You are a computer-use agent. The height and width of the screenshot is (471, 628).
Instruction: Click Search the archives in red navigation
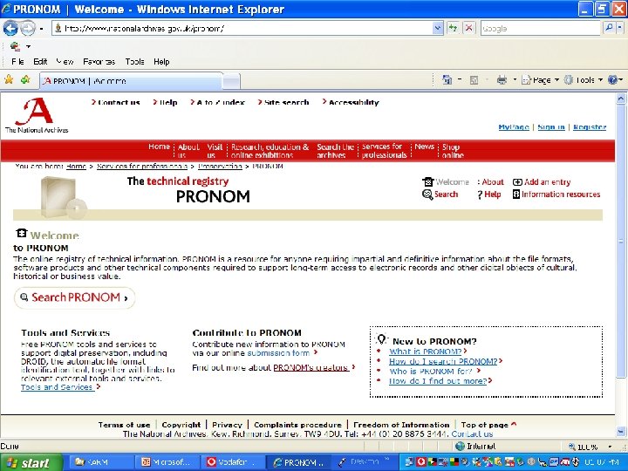(x=336, y=151)
